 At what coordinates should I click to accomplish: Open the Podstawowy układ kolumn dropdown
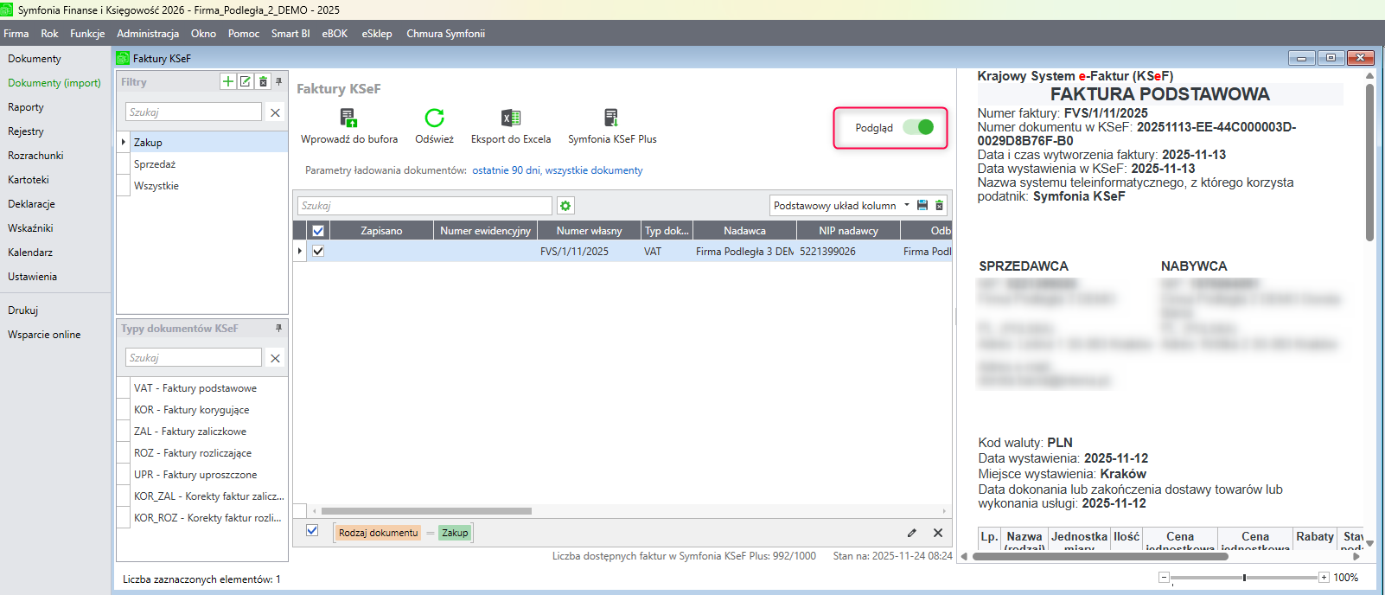[907, 206]
